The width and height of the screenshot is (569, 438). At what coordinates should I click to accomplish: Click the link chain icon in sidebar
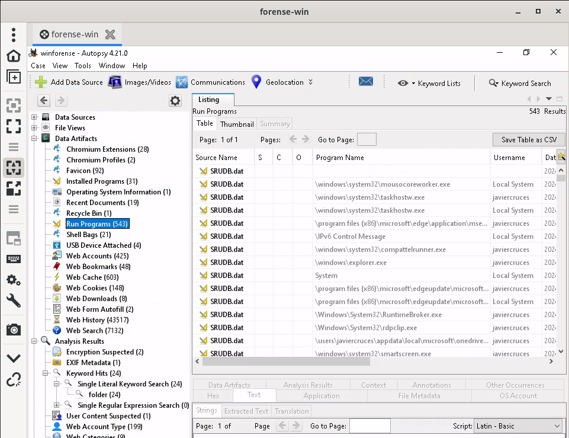(14, 379)
